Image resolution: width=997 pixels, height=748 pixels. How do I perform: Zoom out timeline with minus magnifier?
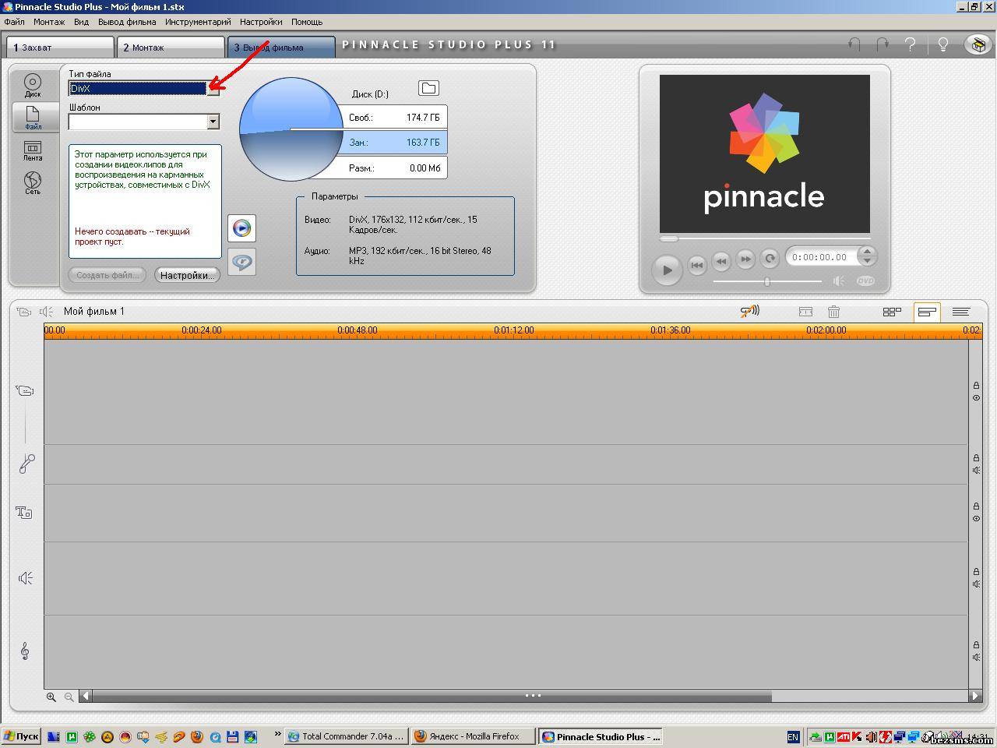[69, 697]
